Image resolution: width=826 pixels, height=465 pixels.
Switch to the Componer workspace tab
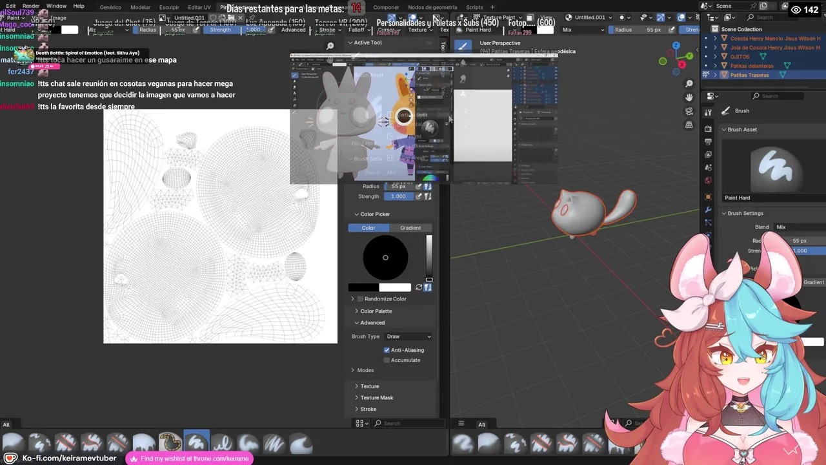(386, 7)
